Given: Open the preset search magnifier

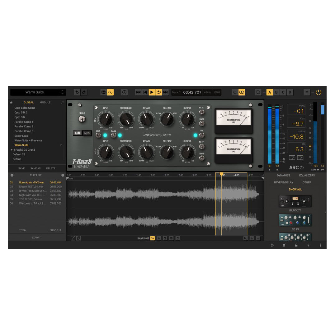Looking at the screenshot, I should coord(63,102).
